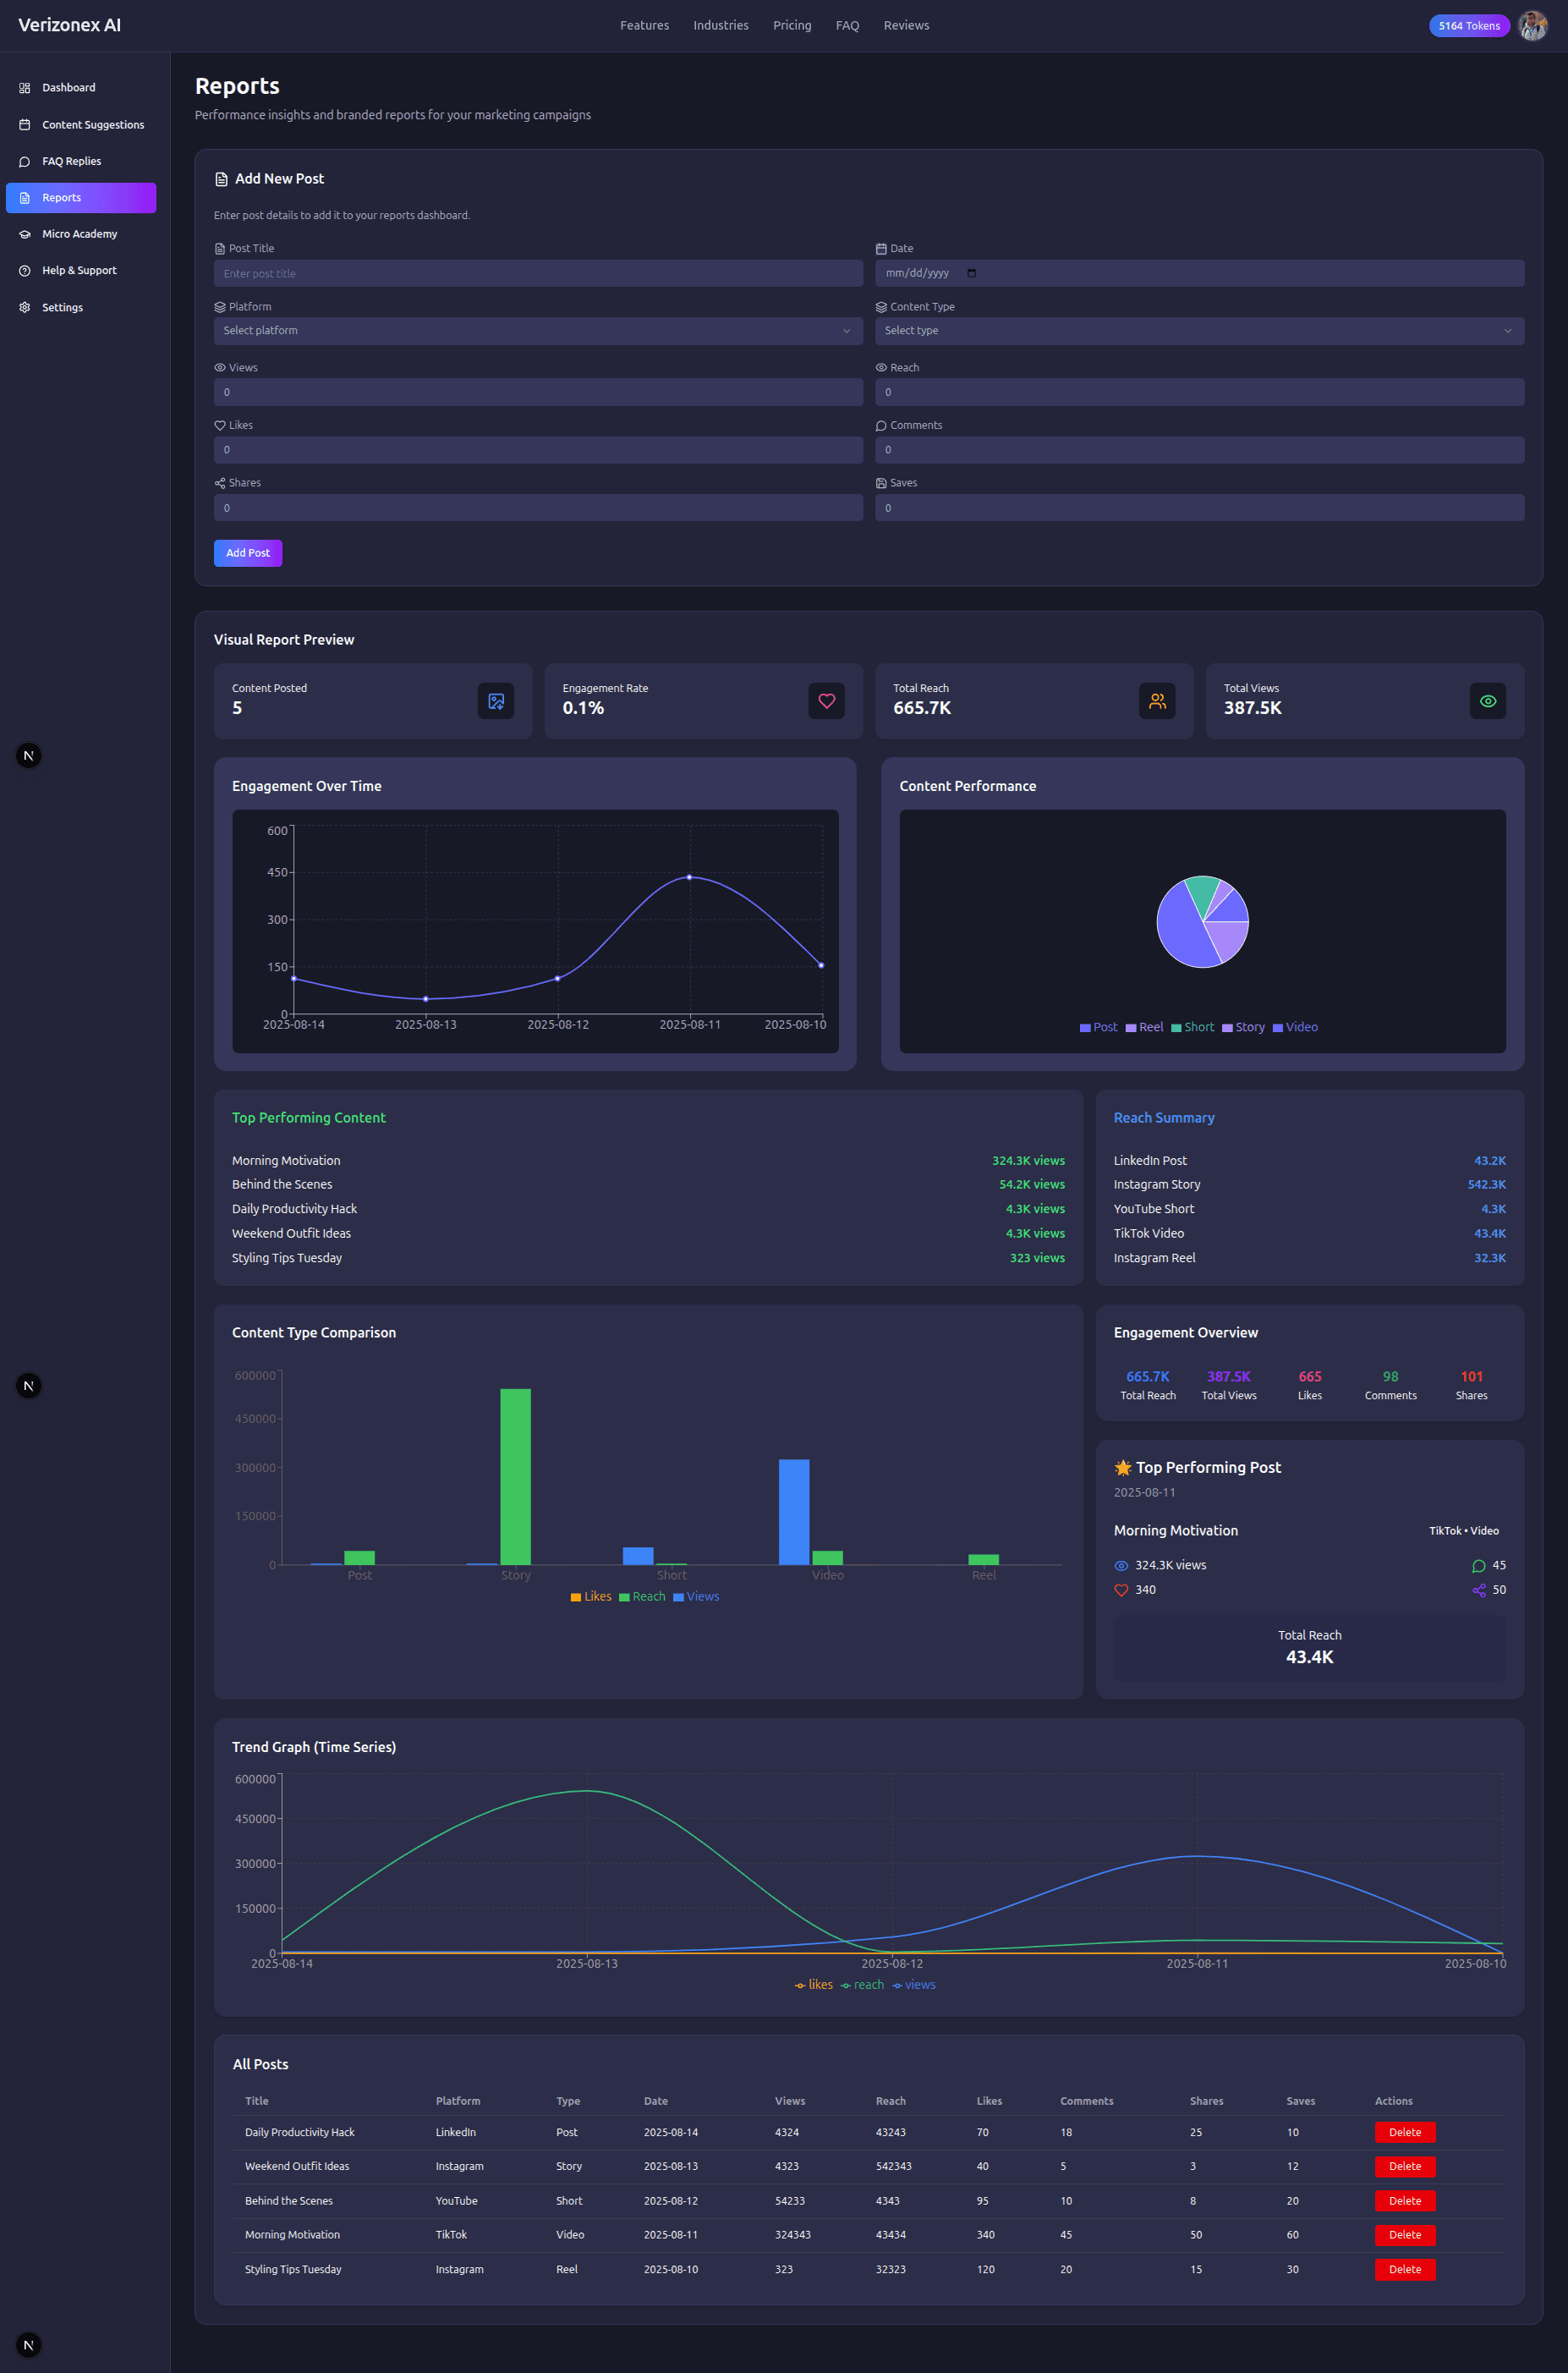Image resolution: width=1568 pixels, height=2373 pixels.
Task: Click the Total Reach users icon
Action: tap(1156, 701)
